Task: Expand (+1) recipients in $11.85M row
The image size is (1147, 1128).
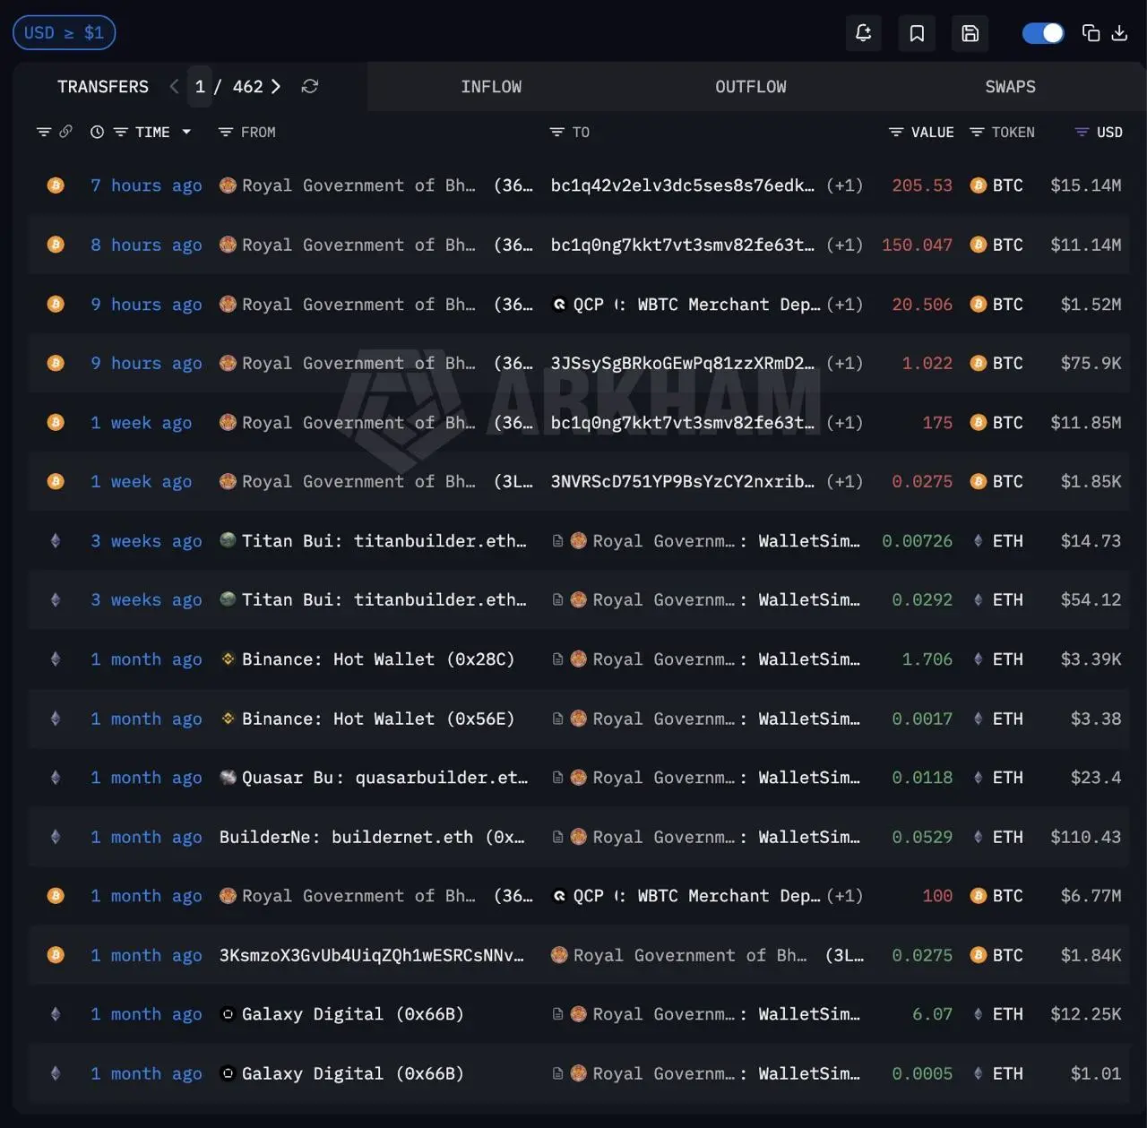Action: pyautogui.click(x=844, y=422)
